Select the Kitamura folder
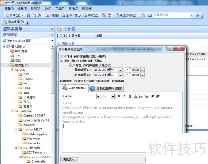This screenshot has width=208, height=164. coord(31,139)
